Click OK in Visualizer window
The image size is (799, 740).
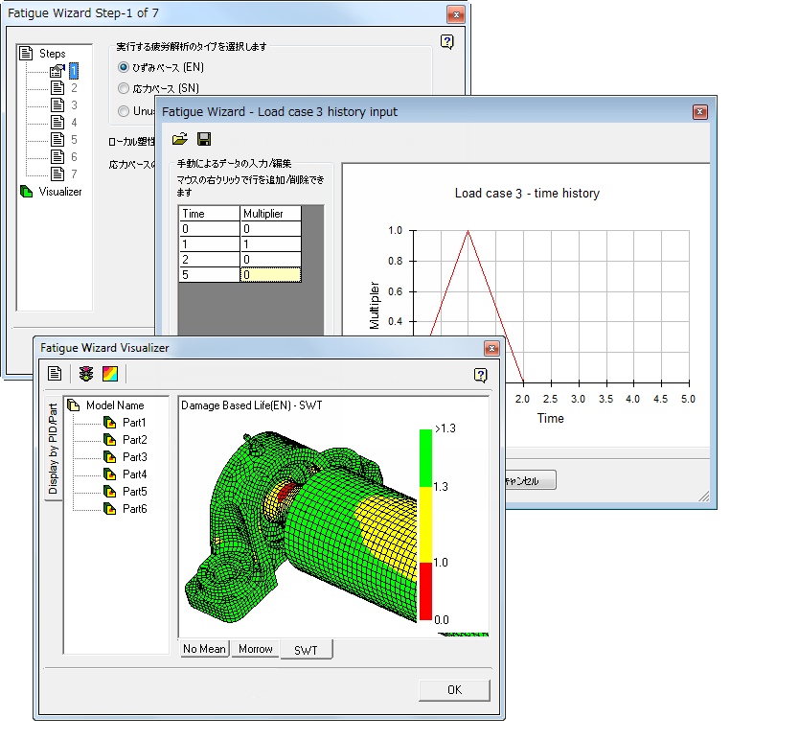(x=454, y=690)
